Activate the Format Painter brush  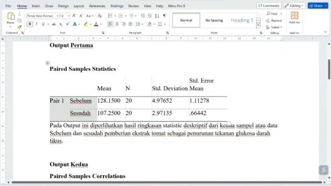pos(20,27)
